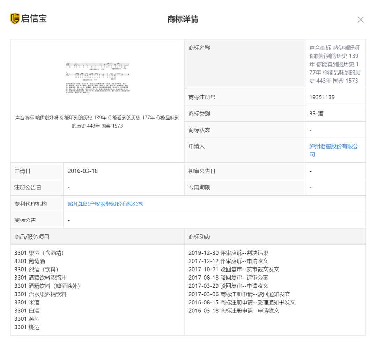Viewport: 377px width, 348px height.
Task: Click the 商标注册号 label
Action: tap(202, 97)
